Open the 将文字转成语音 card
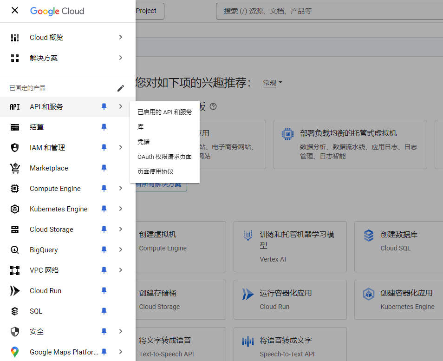443x361 pixels. (x=181, y=344)
